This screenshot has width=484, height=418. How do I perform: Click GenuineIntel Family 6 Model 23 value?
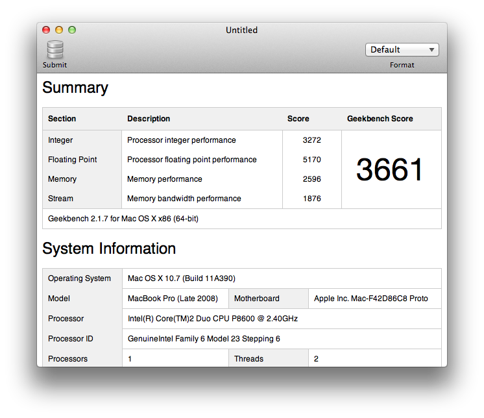pyautogui.click(x=204, y=339)
